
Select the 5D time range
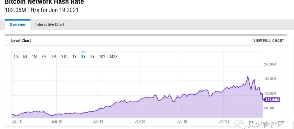(25, 56)
